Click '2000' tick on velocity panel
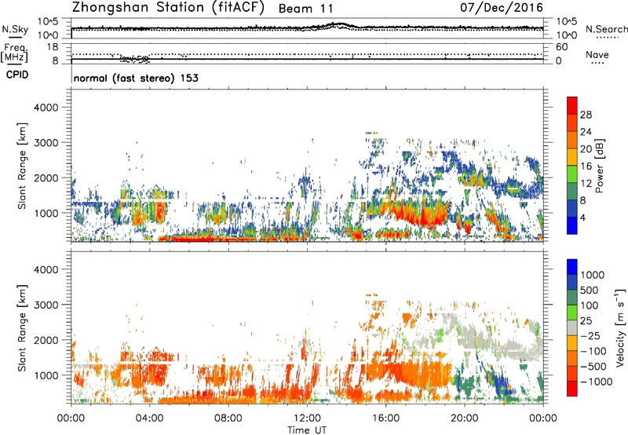Image resolution: width=628 pixels, height=435 pixels. [x=46, y=340]
